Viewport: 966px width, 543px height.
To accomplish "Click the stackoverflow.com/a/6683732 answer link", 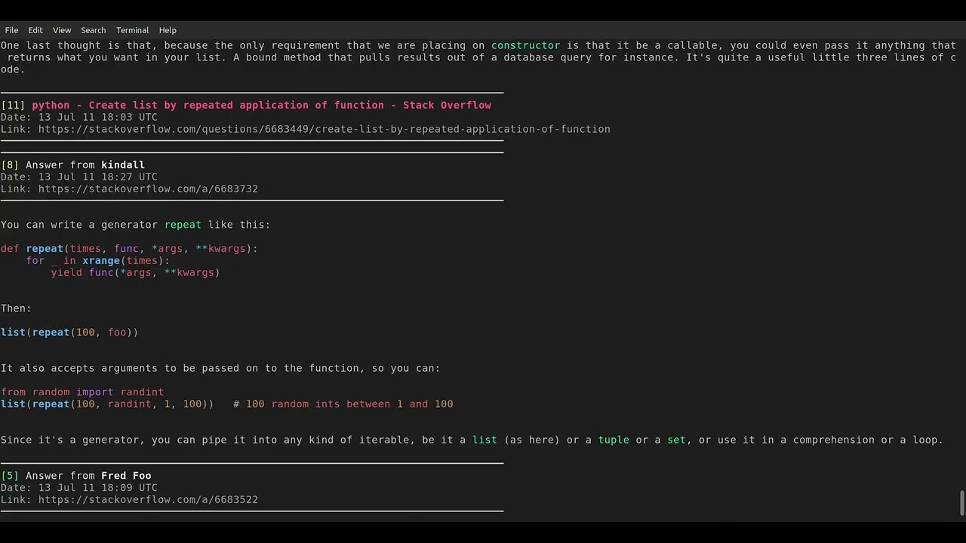I will [x=148, y=189].
